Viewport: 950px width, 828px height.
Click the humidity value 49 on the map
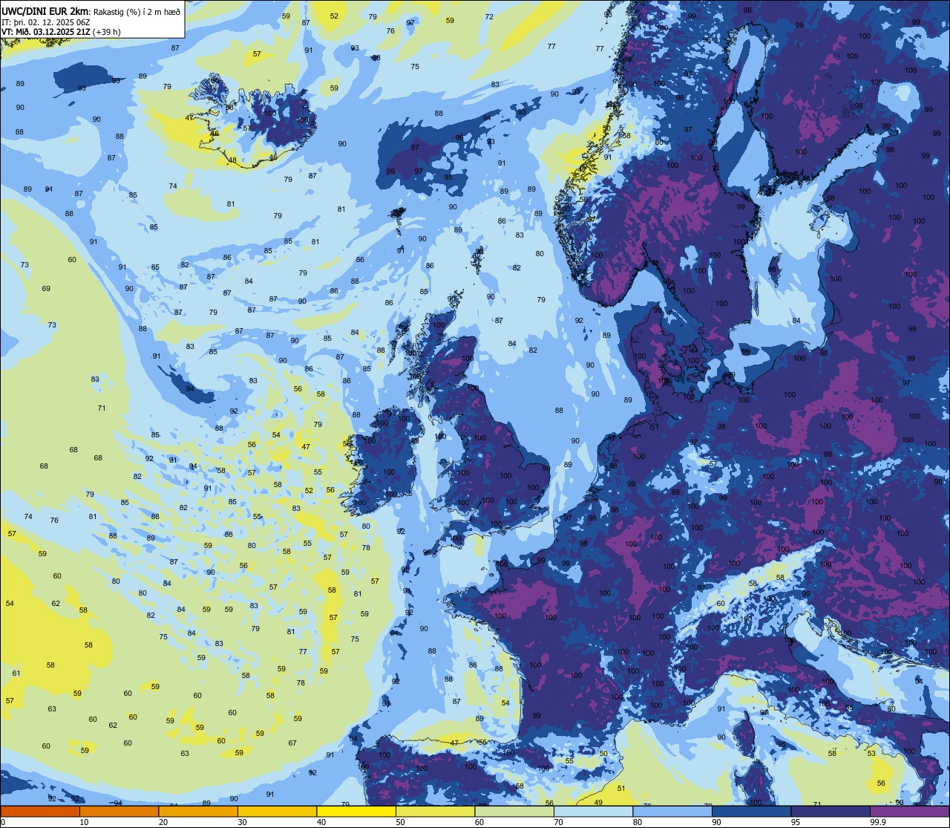pos(598,803)
